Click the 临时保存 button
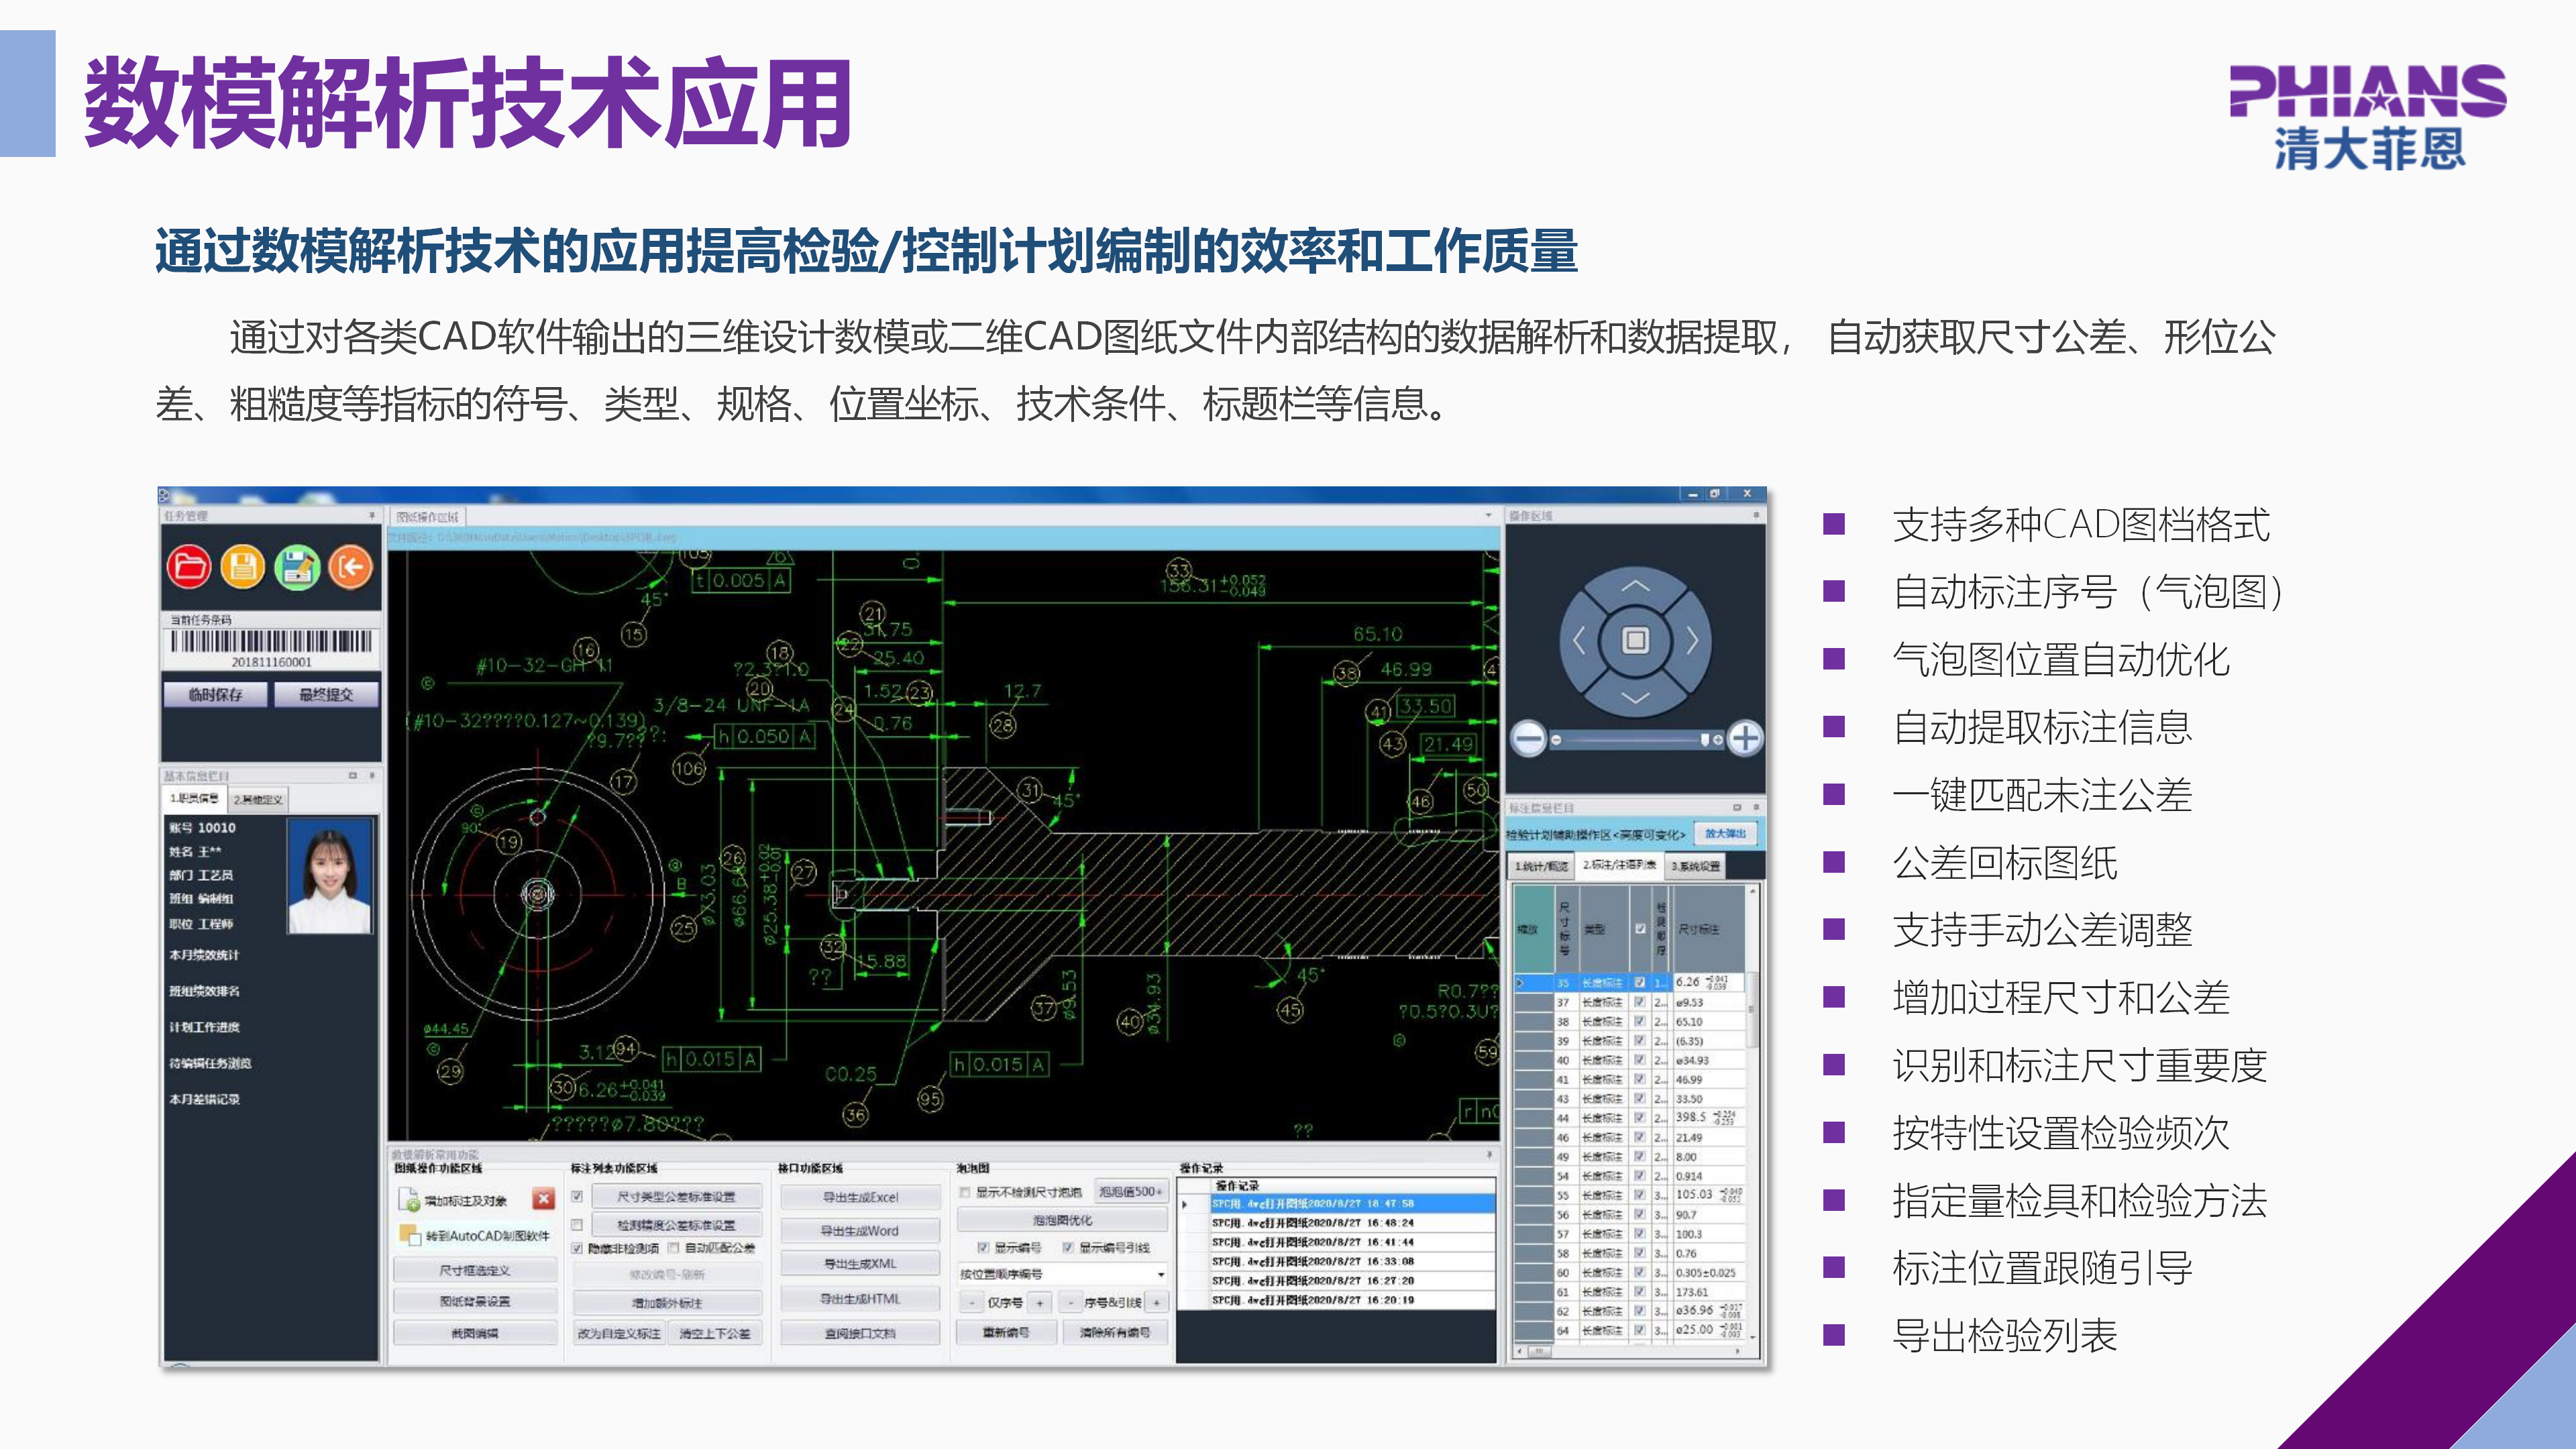2576x1449 pixels. 216,694
